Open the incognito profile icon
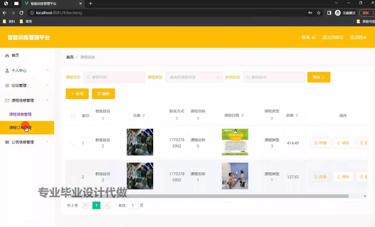375x227 pixels. tap(338, 13)
